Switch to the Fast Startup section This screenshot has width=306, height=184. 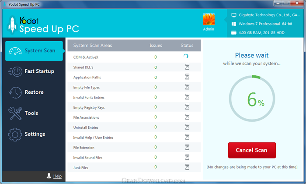click(x=34, y=71)
